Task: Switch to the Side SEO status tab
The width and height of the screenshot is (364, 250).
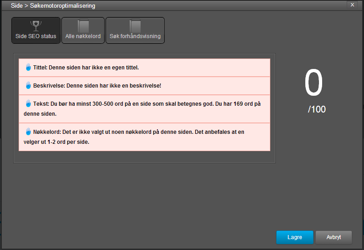Action: pyautogui.click(x=36, y=36)
